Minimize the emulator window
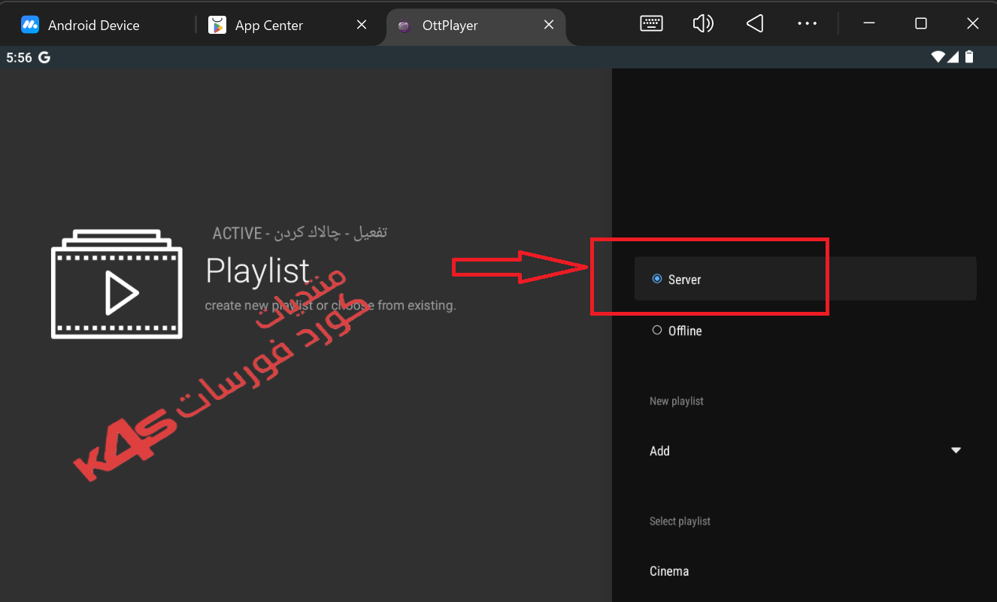997x602 pixels. [869, 24]
